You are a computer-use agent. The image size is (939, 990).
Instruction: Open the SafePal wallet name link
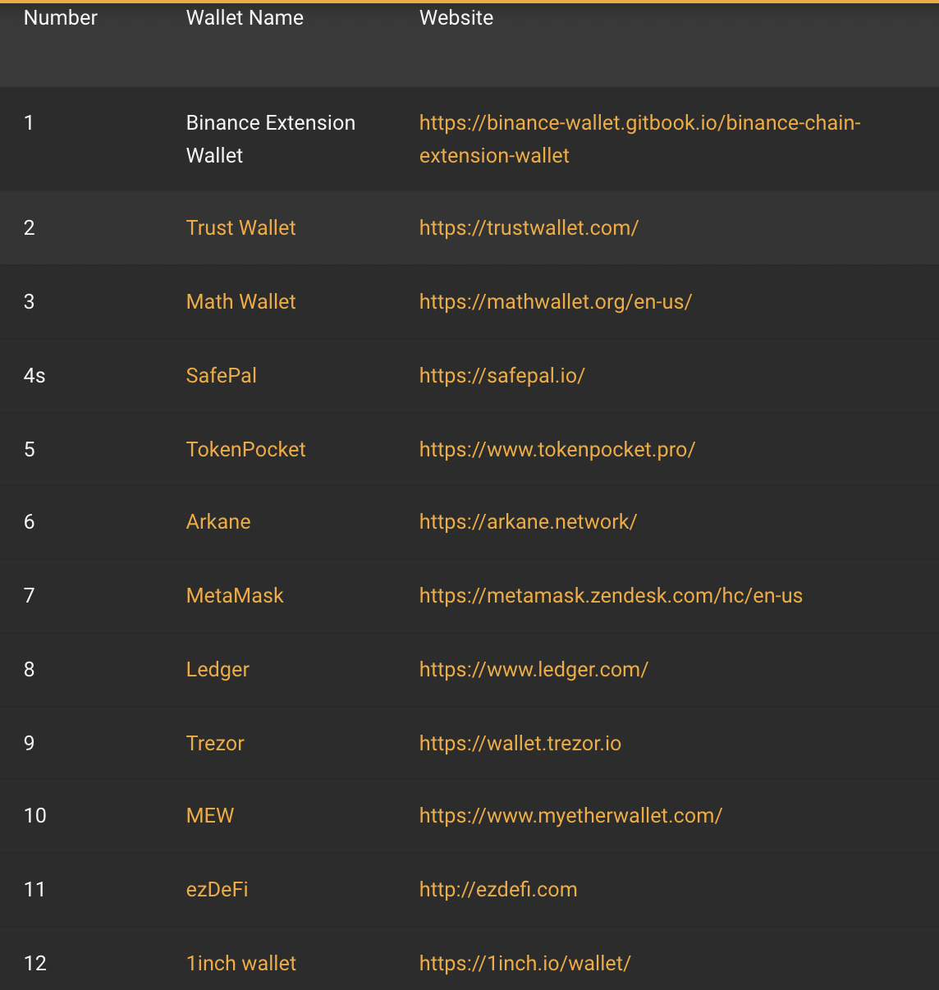coord(221,375)
